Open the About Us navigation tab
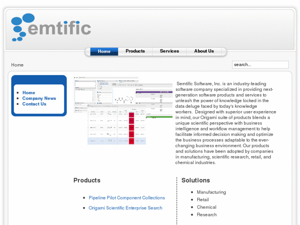300x225 pixels. click(x=204, y=51)
